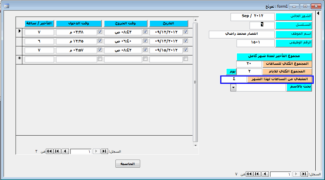The image size is (325, 180).
Task: Go to the next employee record in the main form navigator
Action: (265, 174)
